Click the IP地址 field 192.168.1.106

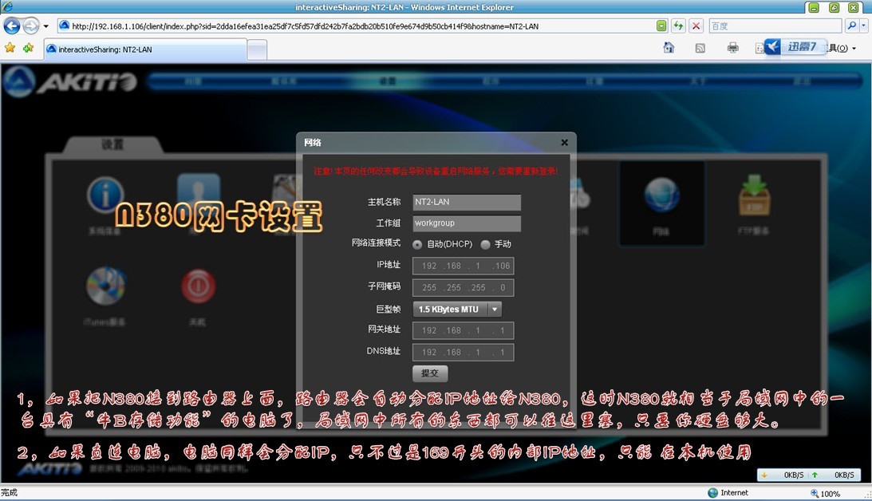coord(464,266)
